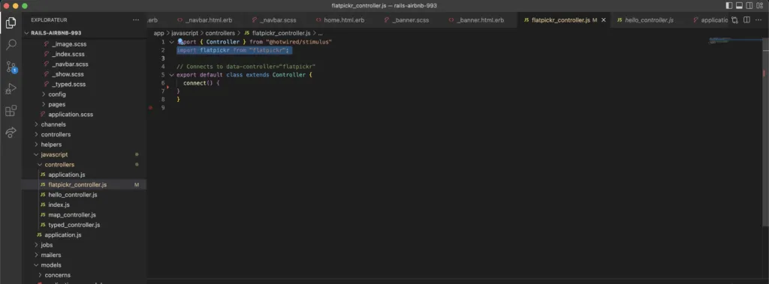This screenshot has width=769, height=284.
Task: Click the line number 3 gutter
Action: [163, 58]
